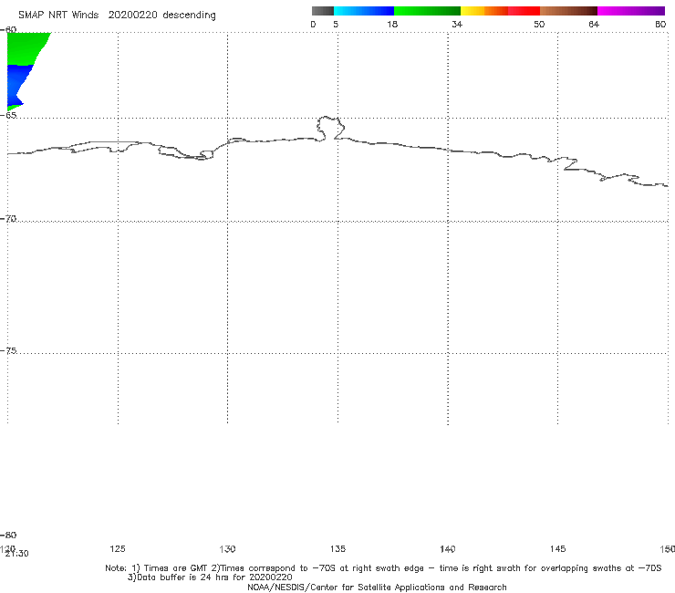Click the colorbar label '34'

(x=457, y=24)
